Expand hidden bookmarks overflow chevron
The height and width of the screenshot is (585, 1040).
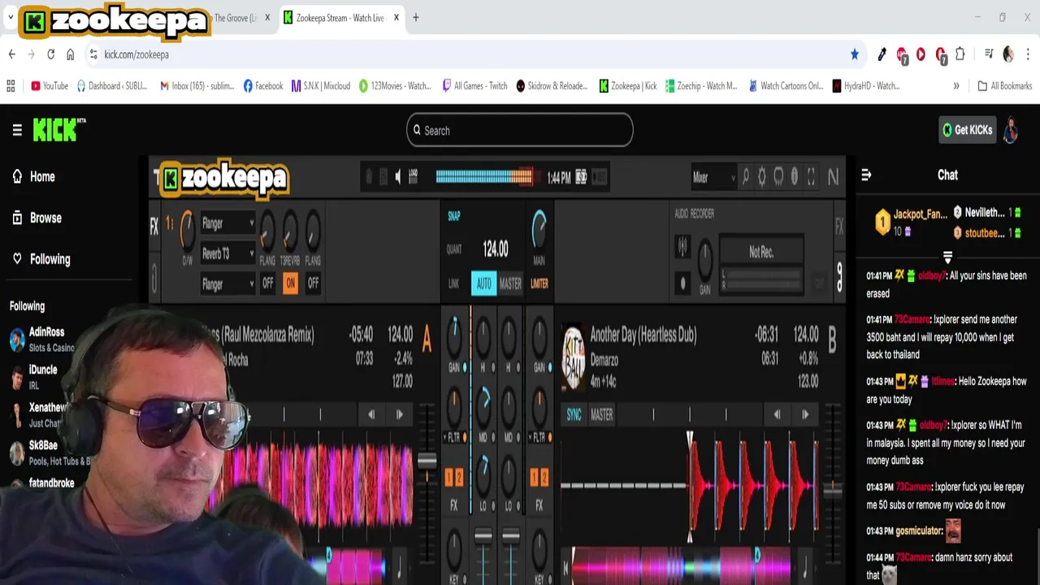click(956, 85)
